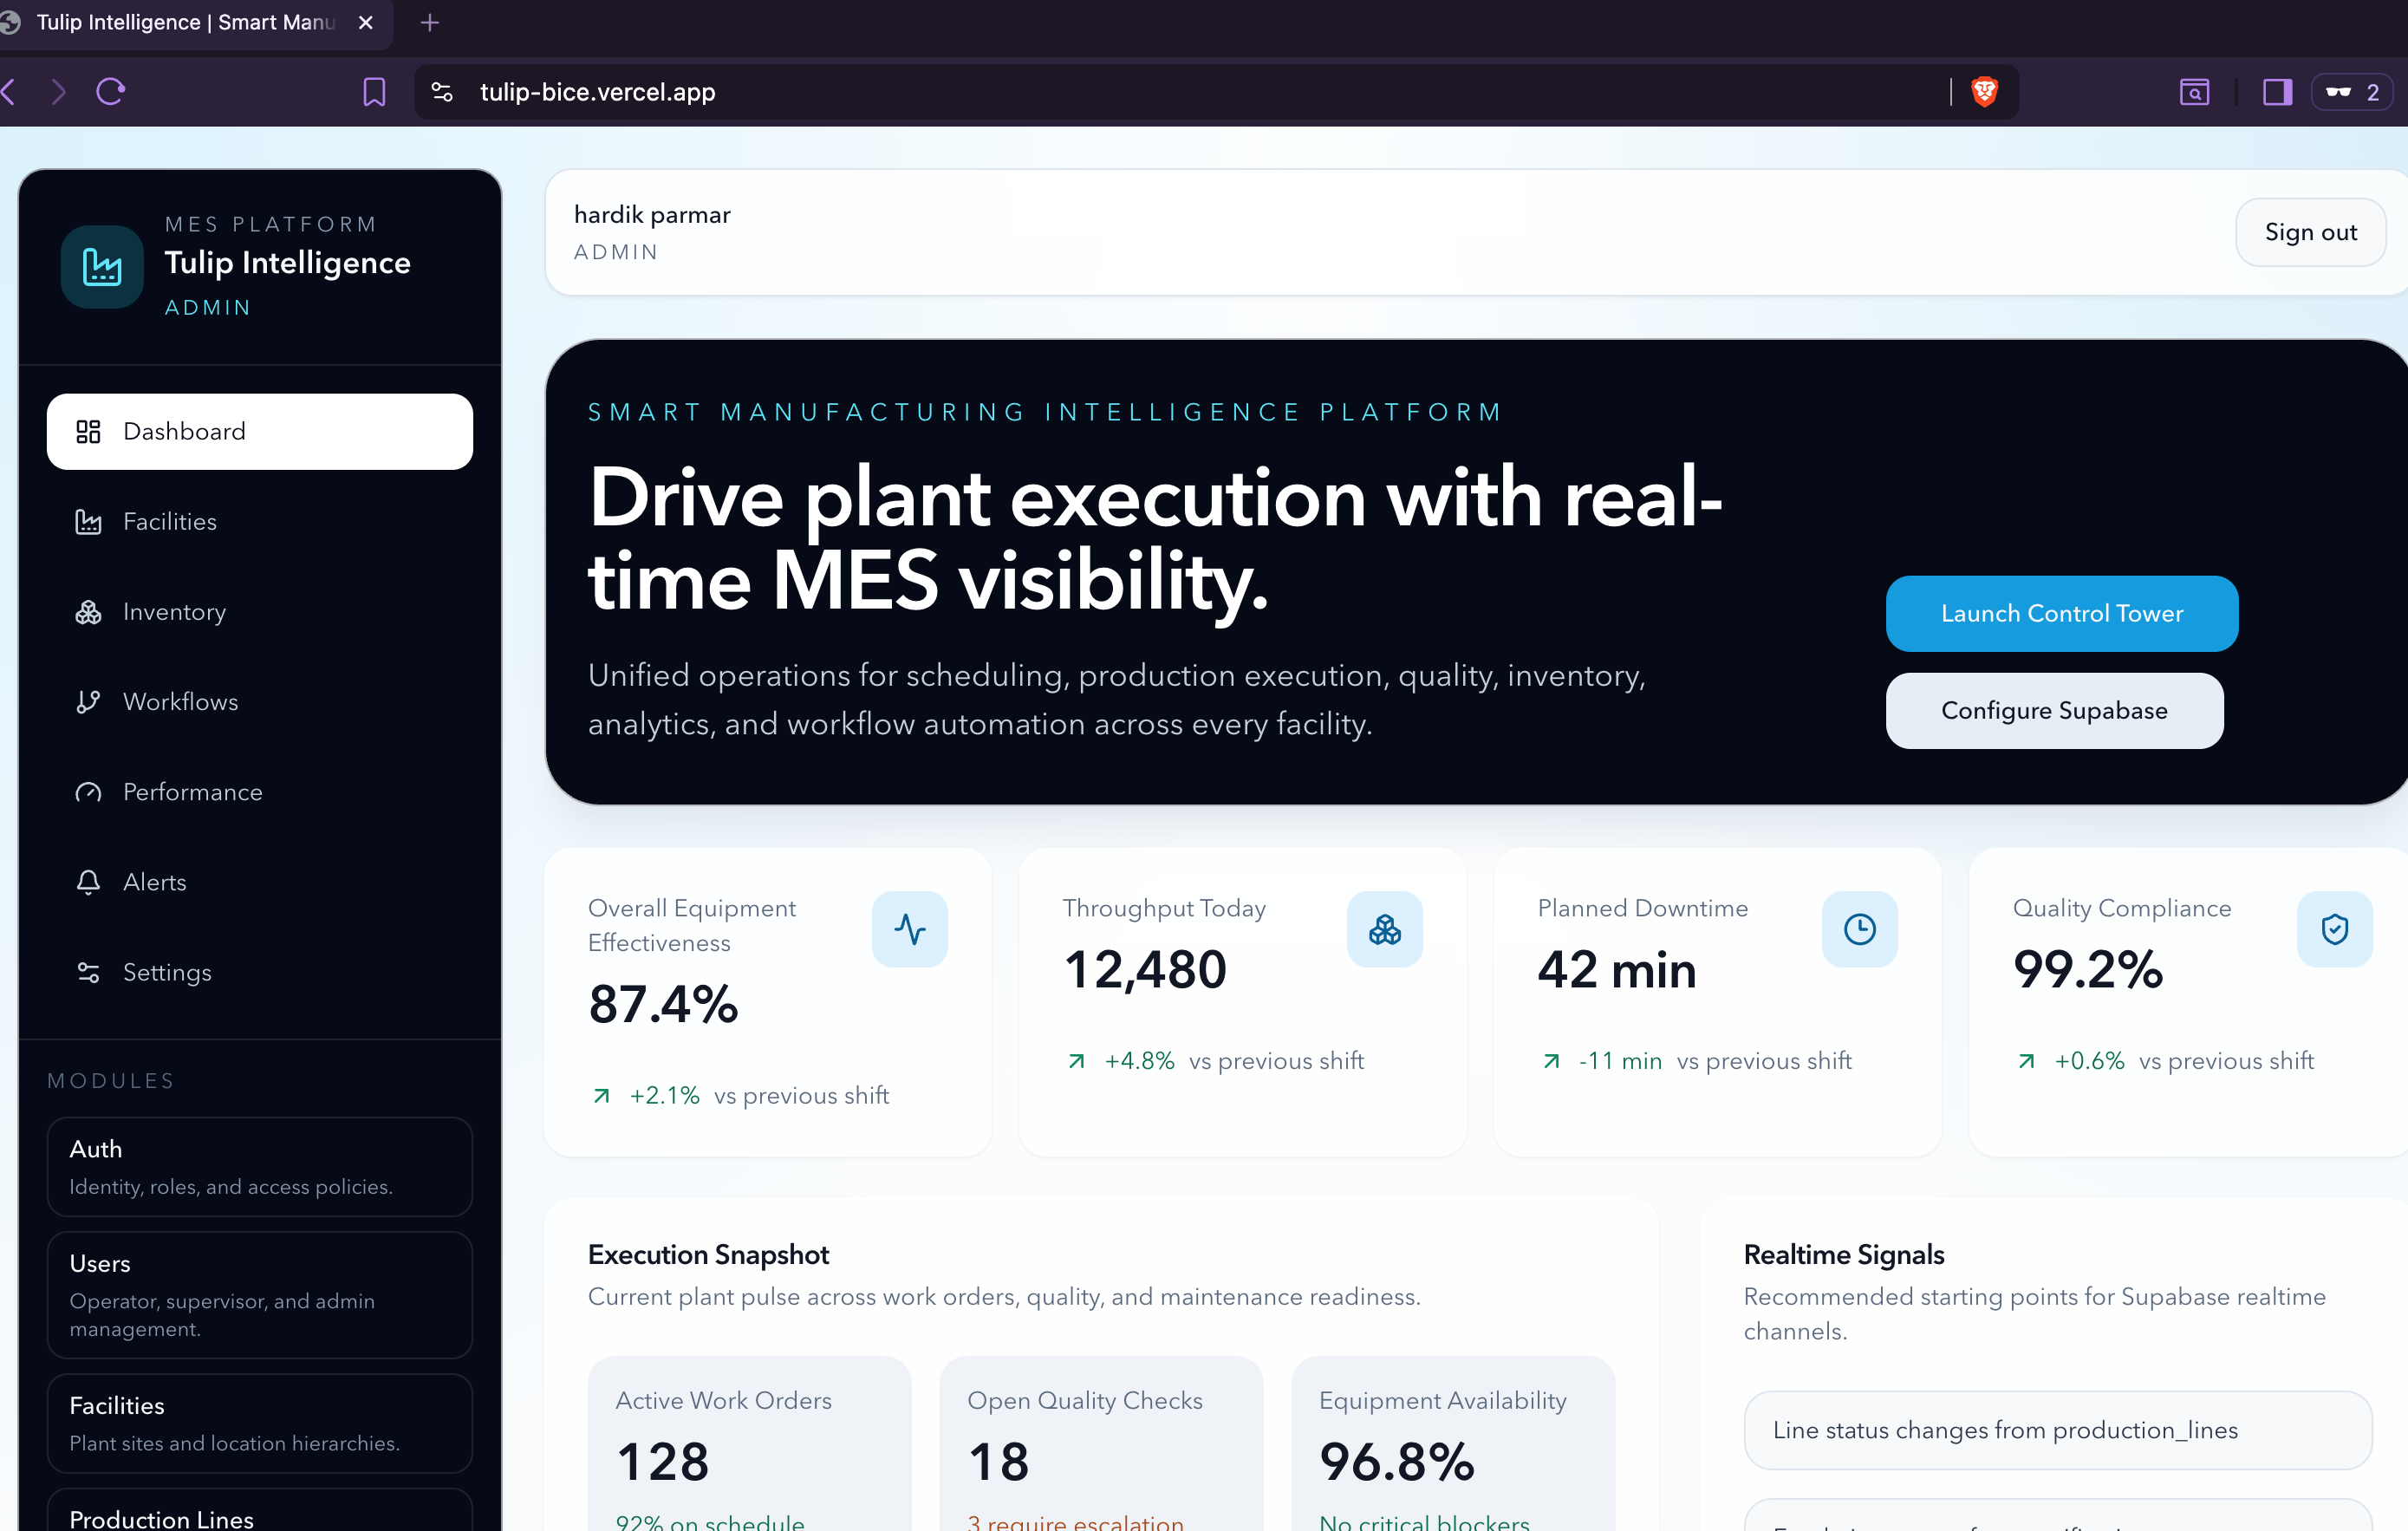Viewport: 2408px width, 1531px height.
Task: Click the Performance gauge icon
Action: (89, 791)
